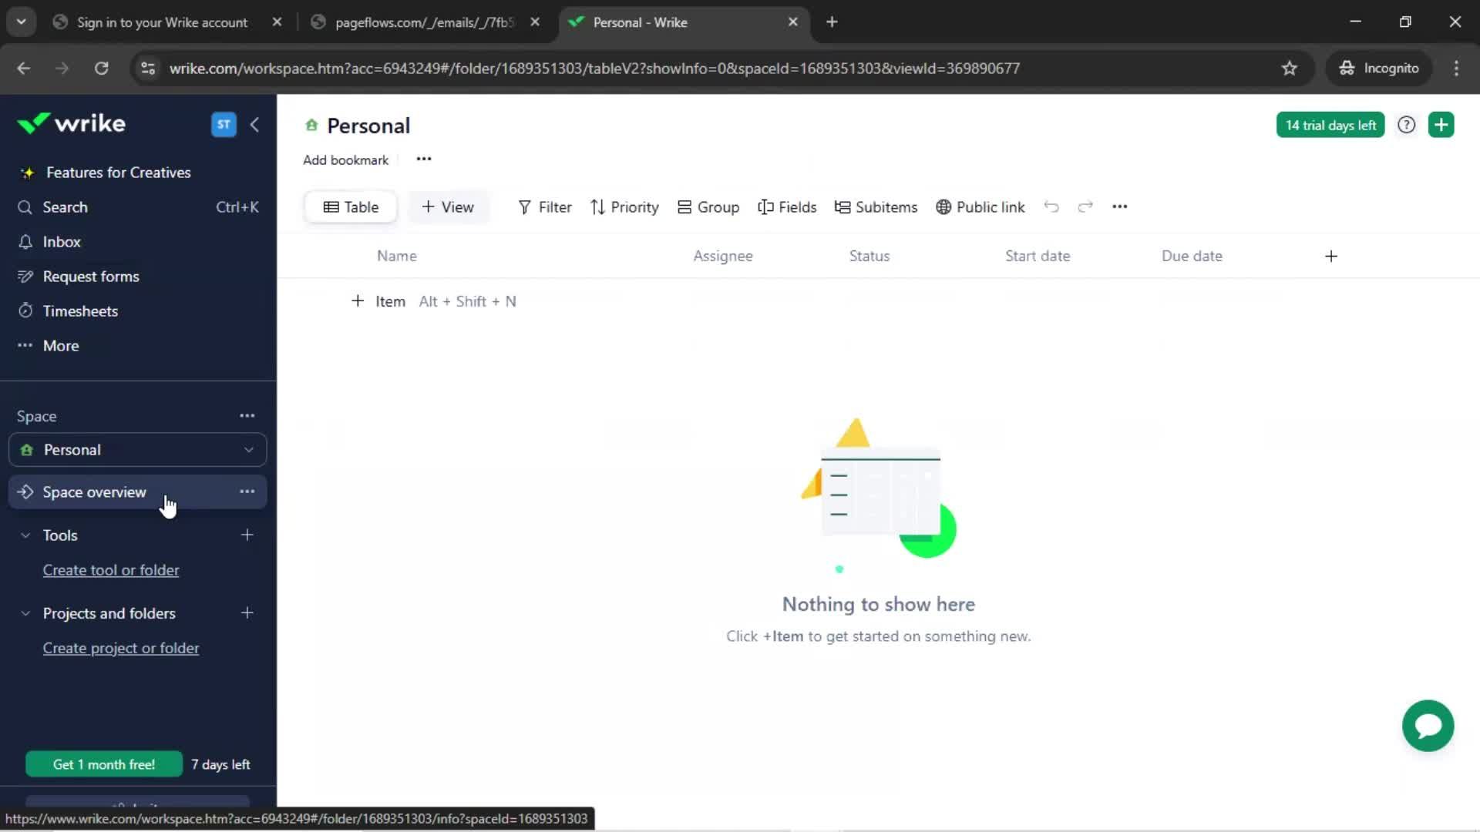Image resolution: width=1480 pixels, height=832 pixels.
Task: Collapse Projects and folders section
Action: pos(25,613)
